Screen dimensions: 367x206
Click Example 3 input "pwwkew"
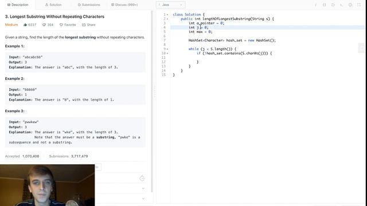pos(30,122)
